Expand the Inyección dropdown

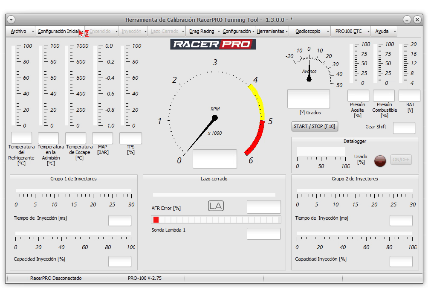pyautogui.click(x=145, y=32)
